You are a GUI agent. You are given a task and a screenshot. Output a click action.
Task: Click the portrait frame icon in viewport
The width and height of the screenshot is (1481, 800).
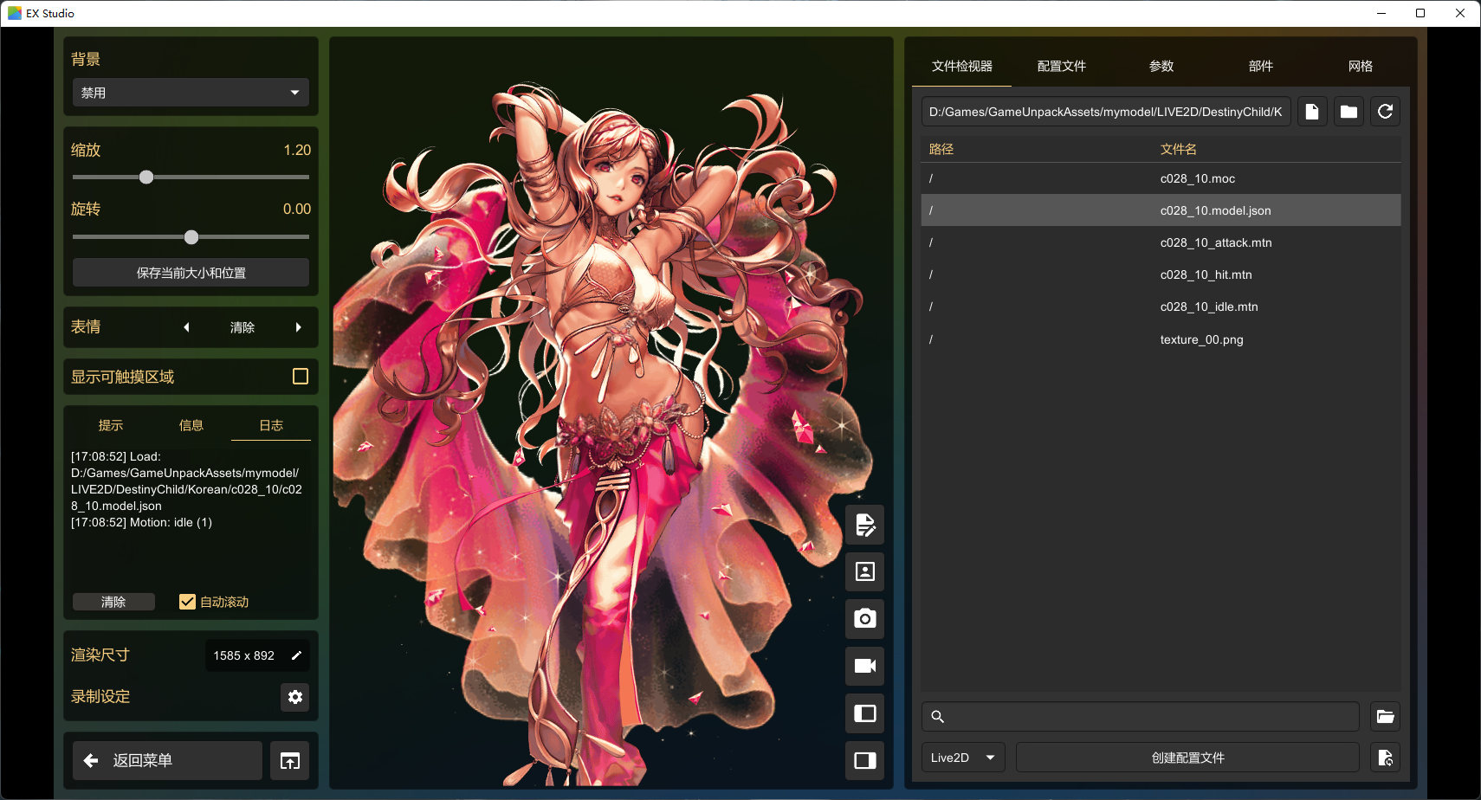point(864,571)
